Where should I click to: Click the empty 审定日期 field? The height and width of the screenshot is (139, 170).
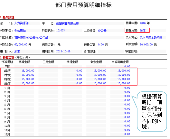153,51
